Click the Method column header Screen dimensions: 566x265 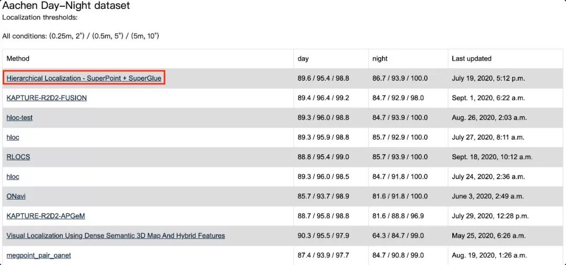tap(18, 59)
